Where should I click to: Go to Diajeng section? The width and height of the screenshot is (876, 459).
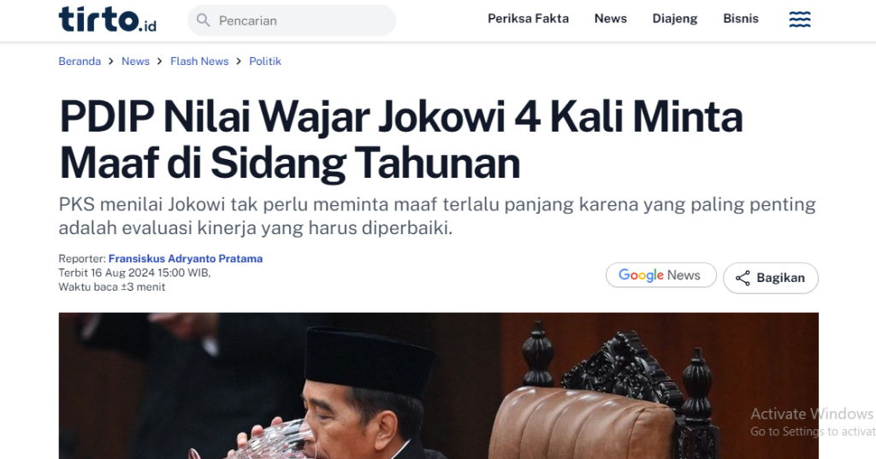(x=675, y=19)
